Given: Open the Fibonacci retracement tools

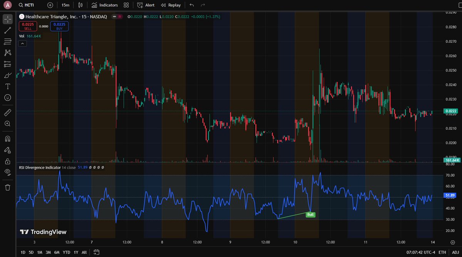Looking at the screenshot, I should click(8, 42).
